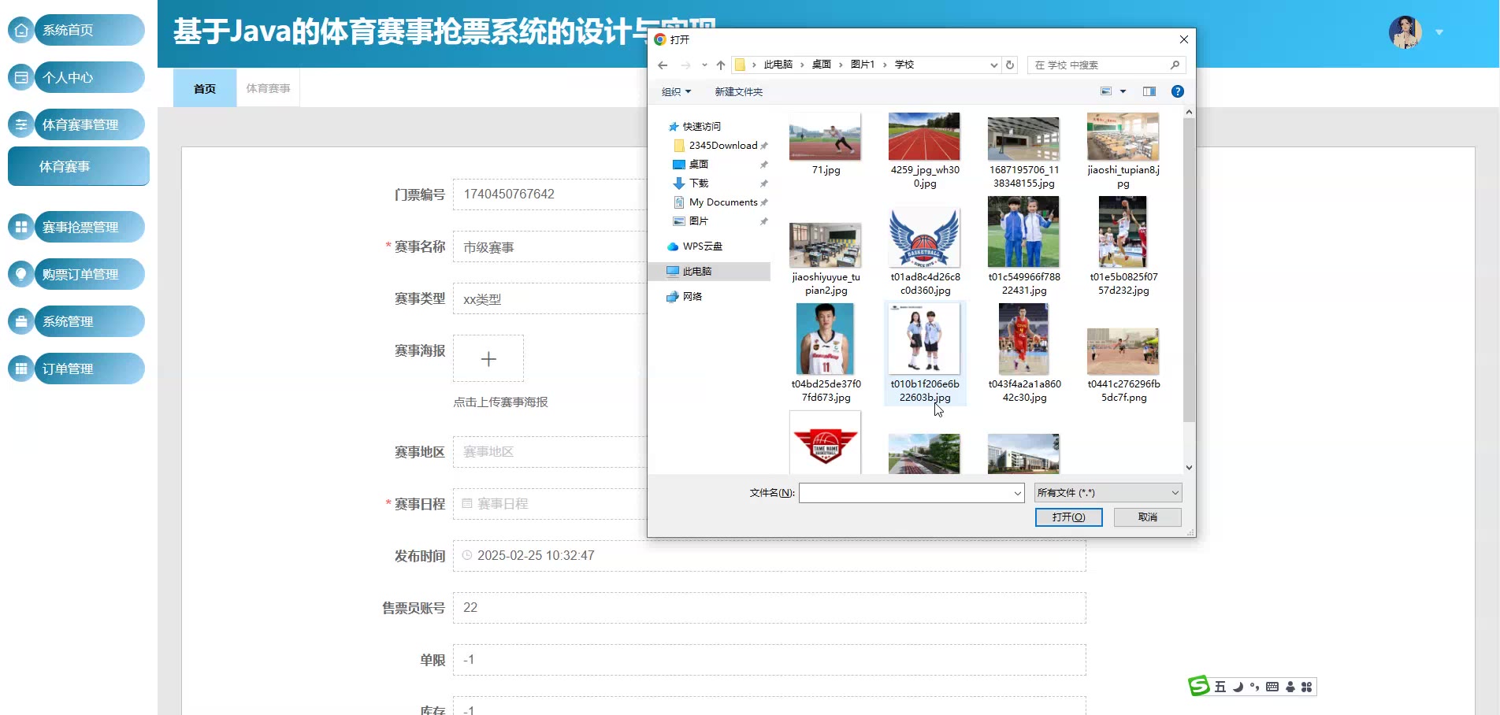This screenshot has width=1500, height=715.
Task: Close the 打开 file dialog
Action: (1183, 39)
